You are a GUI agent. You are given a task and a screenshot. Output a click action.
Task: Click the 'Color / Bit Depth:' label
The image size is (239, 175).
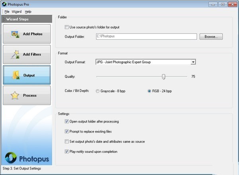[x=77, y=91]
